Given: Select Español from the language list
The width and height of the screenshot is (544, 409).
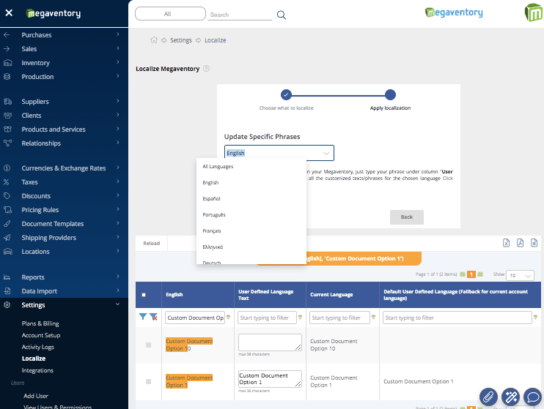Looking at the screenshot, I should 211,198.
